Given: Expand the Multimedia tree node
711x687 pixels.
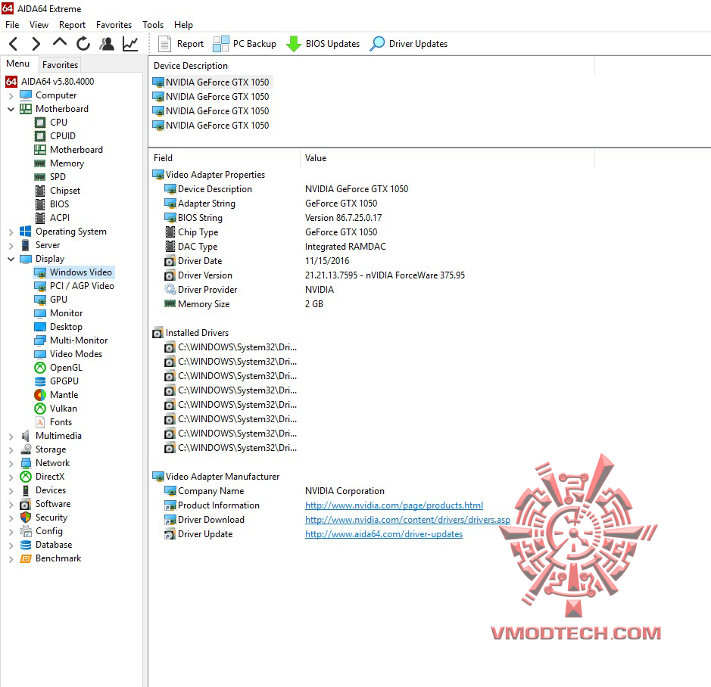Looking at the screenshot, I should 11,437.
